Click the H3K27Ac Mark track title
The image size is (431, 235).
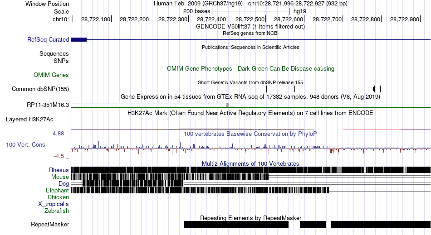click(250, 113)
